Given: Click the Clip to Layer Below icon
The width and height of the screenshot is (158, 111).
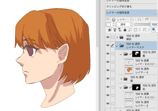Looking at the screenshot, I should tap(109, 30).
